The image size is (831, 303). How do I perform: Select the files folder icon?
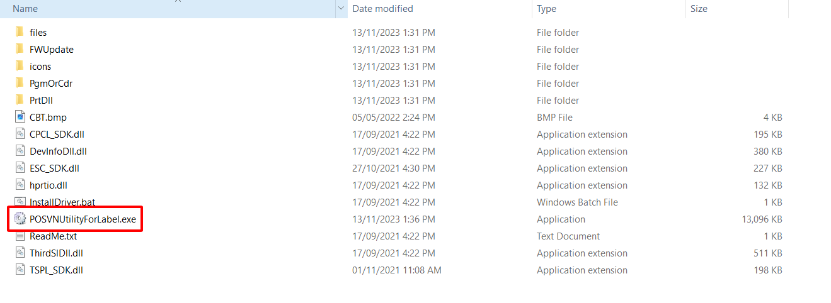19,32
